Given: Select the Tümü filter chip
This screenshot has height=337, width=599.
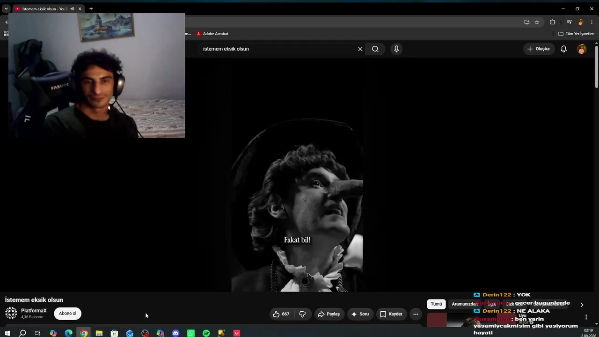Looking at the screenshot, I should pos(436,304).
